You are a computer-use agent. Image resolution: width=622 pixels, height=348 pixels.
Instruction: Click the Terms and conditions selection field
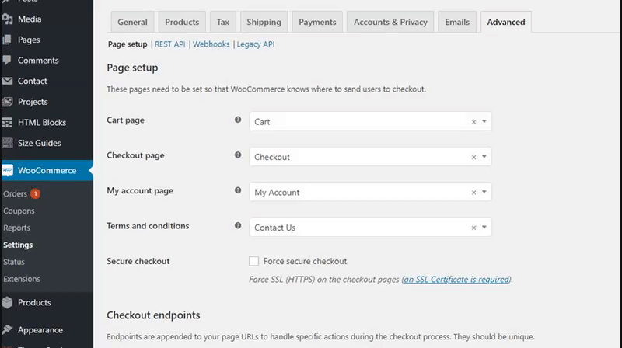pos(359,228)
